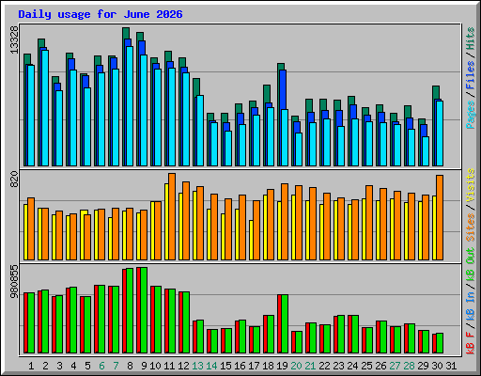Click the green kB Out bar for day 19
Image resolution: width=481 pixels, height=376 pixels.
pos(285,323)
